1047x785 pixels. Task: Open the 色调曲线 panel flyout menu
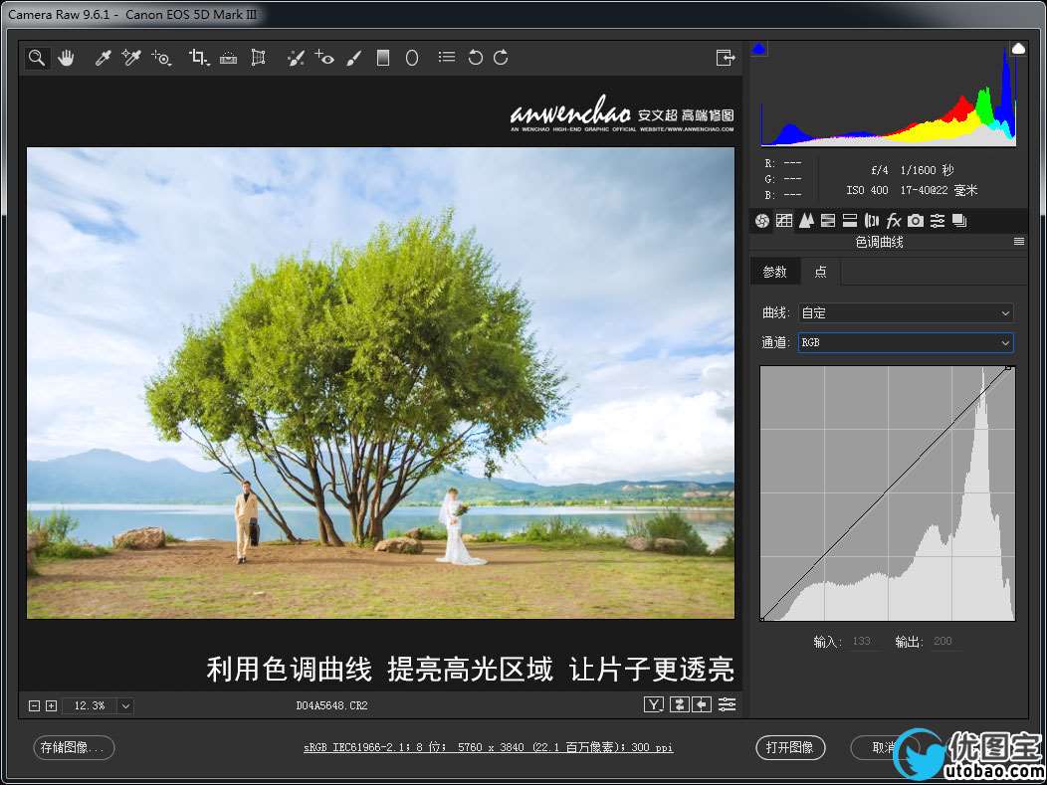[1019, 242]
